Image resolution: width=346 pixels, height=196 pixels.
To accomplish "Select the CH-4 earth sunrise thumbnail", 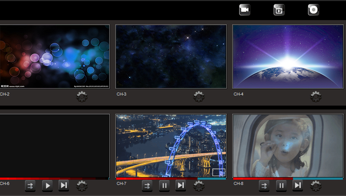I will click(x=288, y=56).
